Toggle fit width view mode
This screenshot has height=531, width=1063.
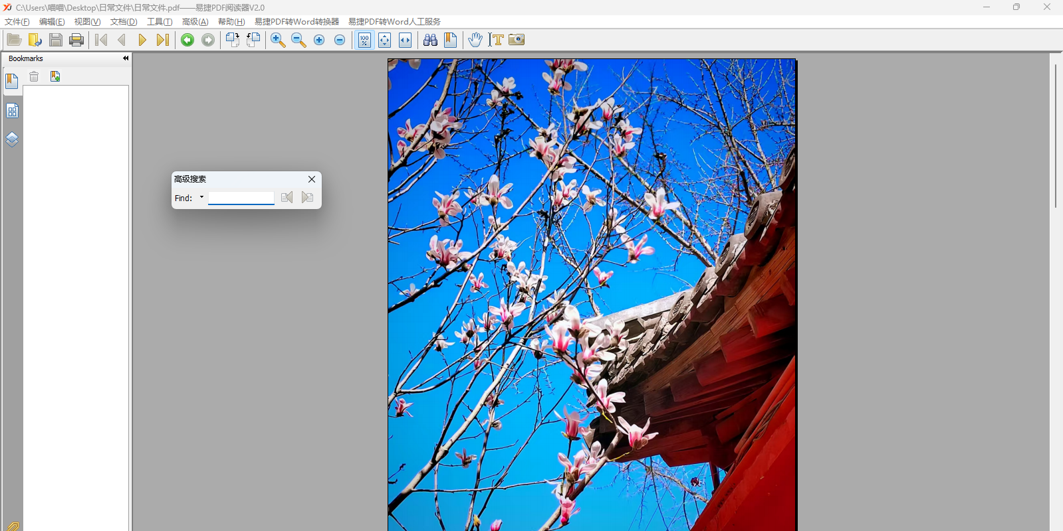405,40
